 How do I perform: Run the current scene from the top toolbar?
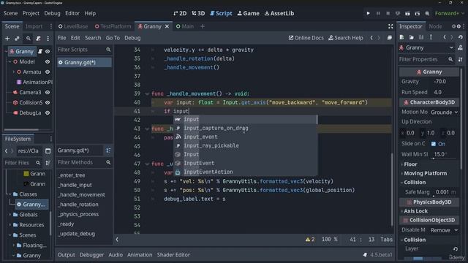[x=407, y=13]
